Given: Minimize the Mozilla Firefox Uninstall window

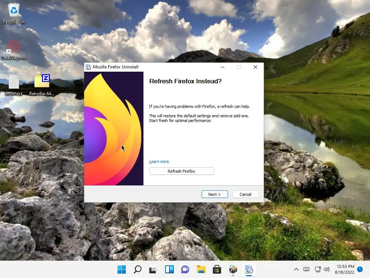Looking at the screenshot, I should [x=222, y=67].
